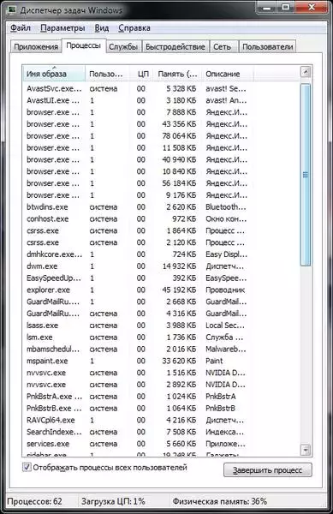Open the Справка menu
This screenshot has width=333, height=514.
pyautogui.click(x=134, y=28)
